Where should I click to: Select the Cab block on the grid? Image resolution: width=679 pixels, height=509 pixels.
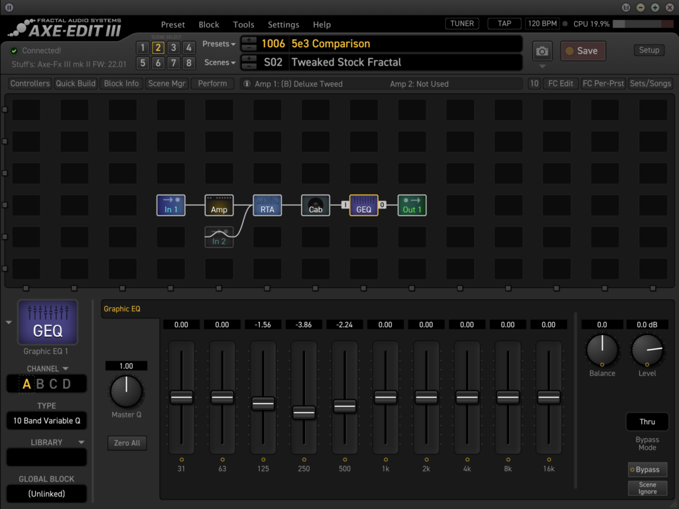pos(315,205)
